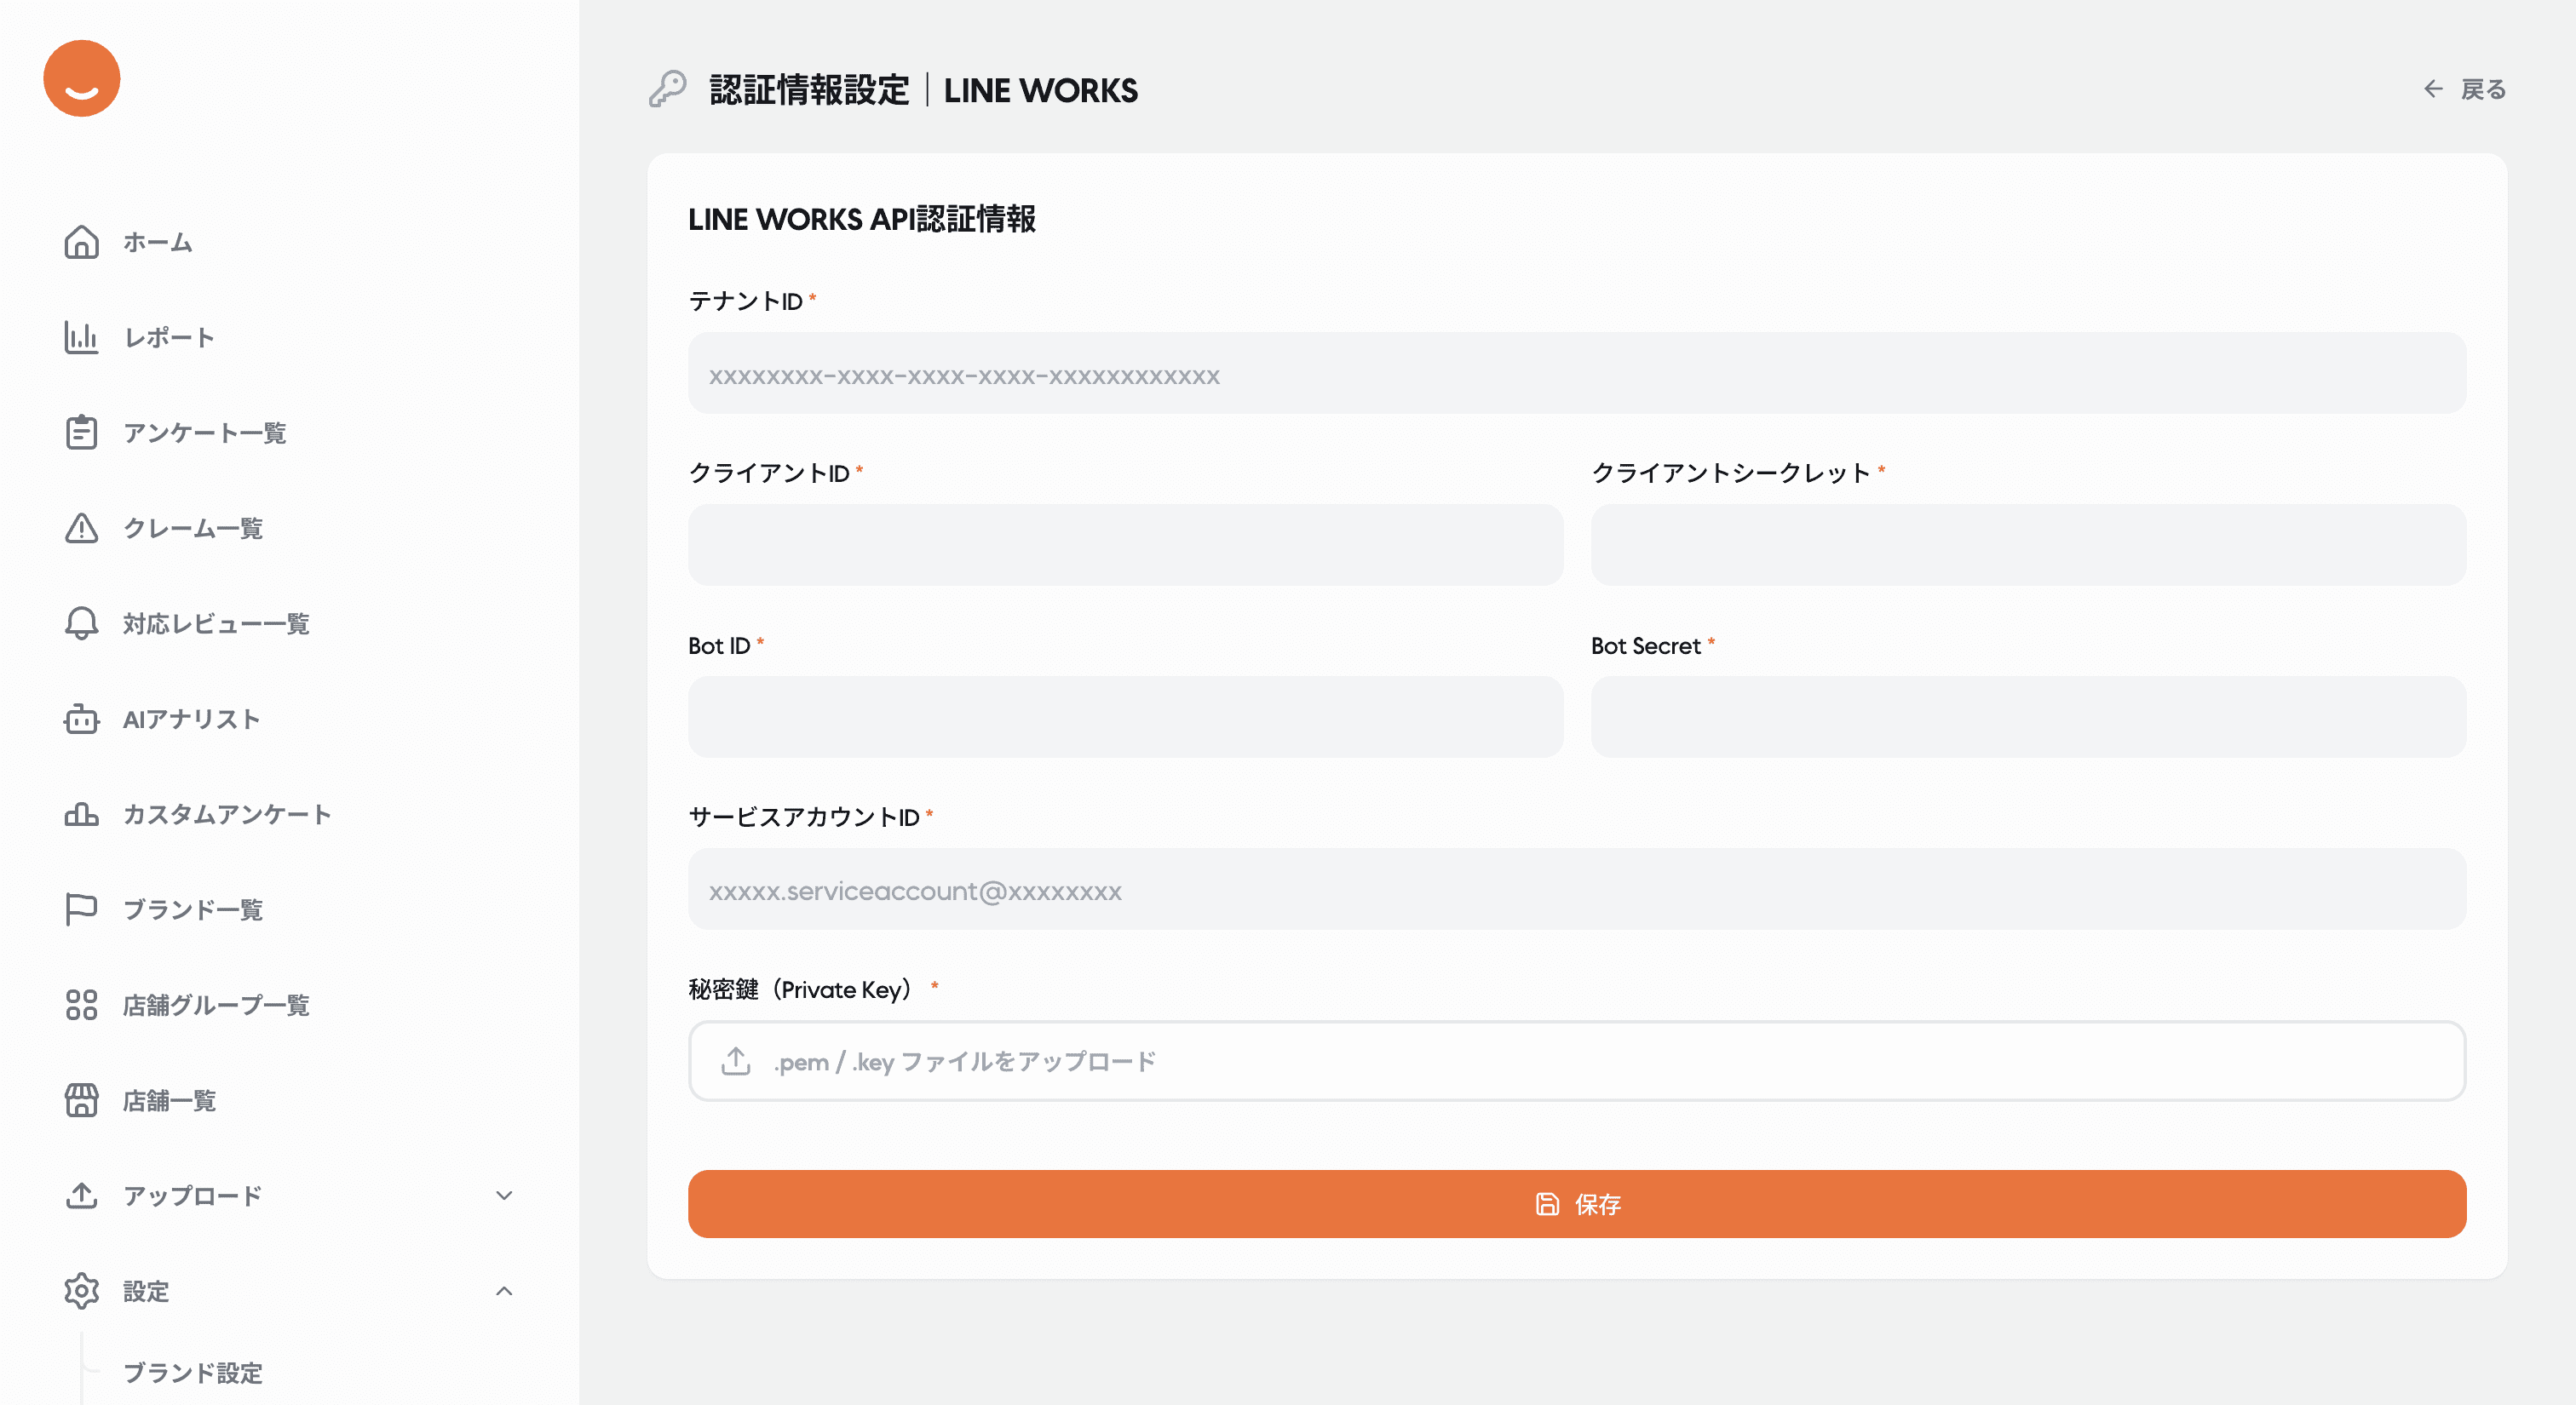Click the 保存 save button
Screen dimensions: 2576x1405
point(1577,1204)
